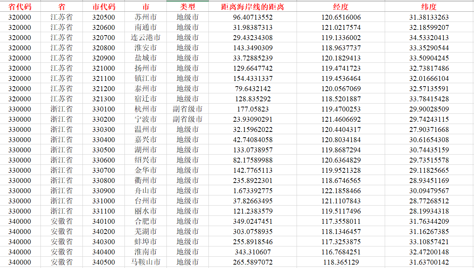The width and height of the screenshot is (474, 268).
Task: Select longitude value 118.365129
Action: [x=341, y=262]
